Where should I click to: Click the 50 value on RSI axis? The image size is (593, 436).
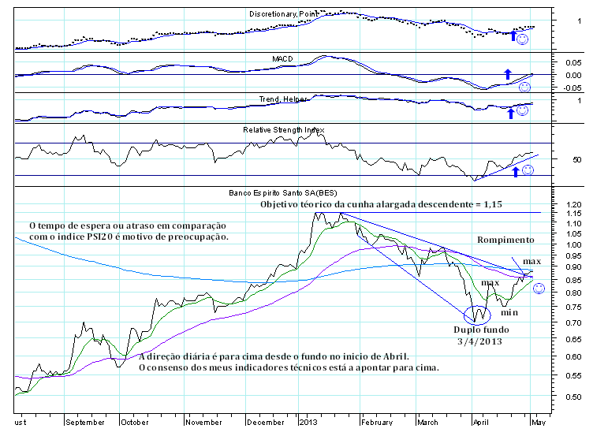(x=577, y=160)
